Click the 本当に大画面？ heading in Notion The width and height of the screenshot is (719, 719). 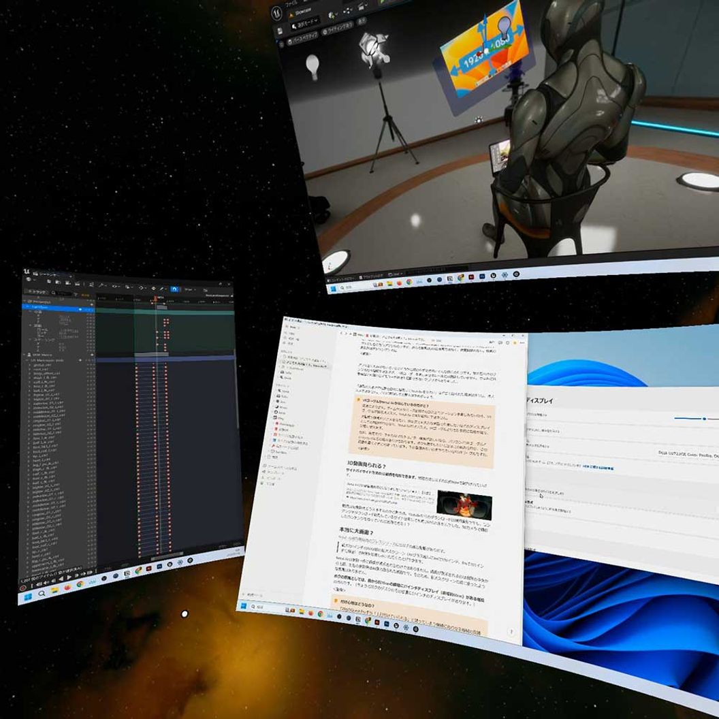(356, 531)
